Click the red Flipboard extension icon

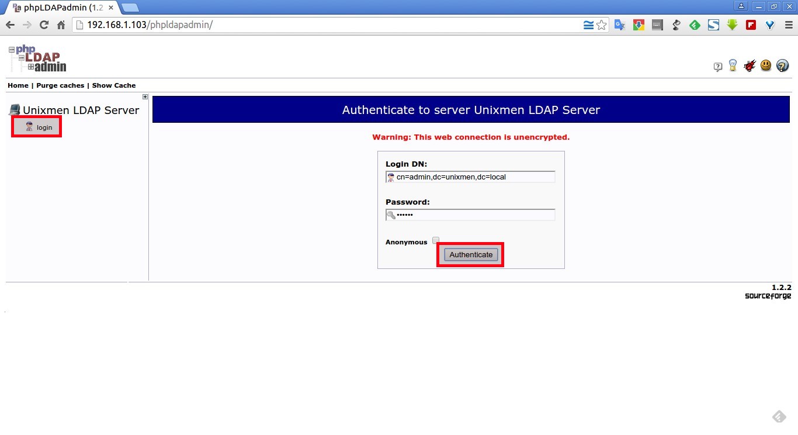pos(751,25)
